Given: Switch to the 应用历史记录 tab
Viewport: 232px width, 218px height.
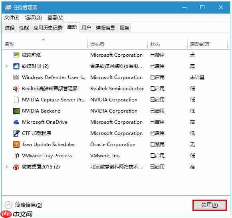Looking at the screenshot, I should pos(48,28).
